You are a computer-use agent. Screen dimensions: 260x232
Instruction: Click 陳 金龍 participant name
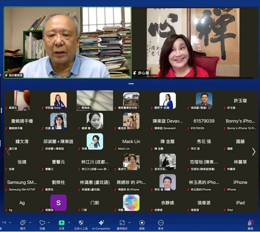168,142
